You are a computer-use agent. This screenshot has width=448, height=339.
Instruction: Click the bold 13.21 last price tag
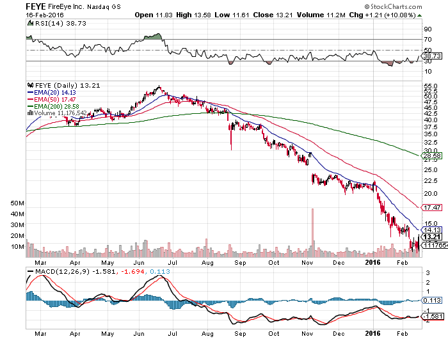click(432, 237)
